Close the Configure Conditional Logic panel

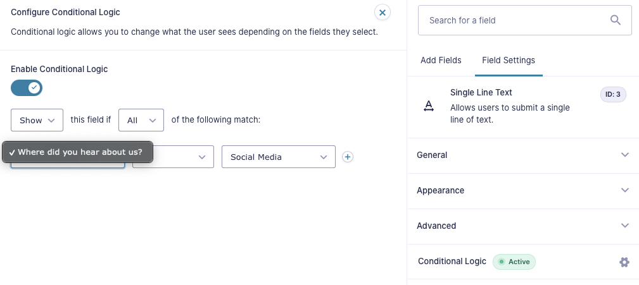tap(383, 13)
